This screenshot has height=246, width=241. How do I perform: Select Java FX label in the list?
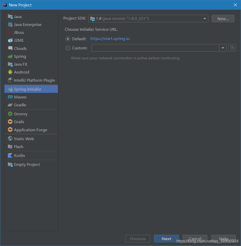pyautogui.click(x=21, y=64)
